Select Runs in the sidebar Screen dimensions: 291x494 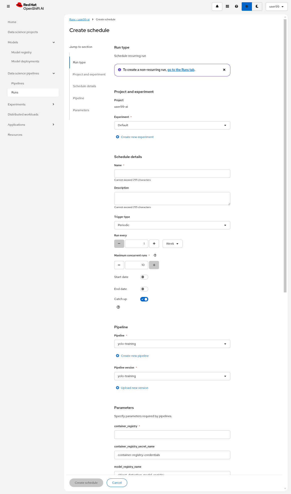coord(33,92)
